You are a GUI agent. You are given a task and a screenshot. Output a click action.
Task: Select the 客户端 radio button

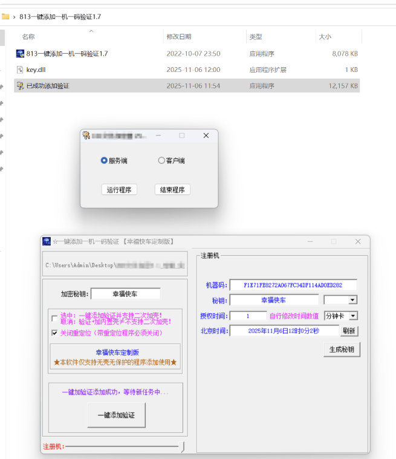click(x=161, y=161)
